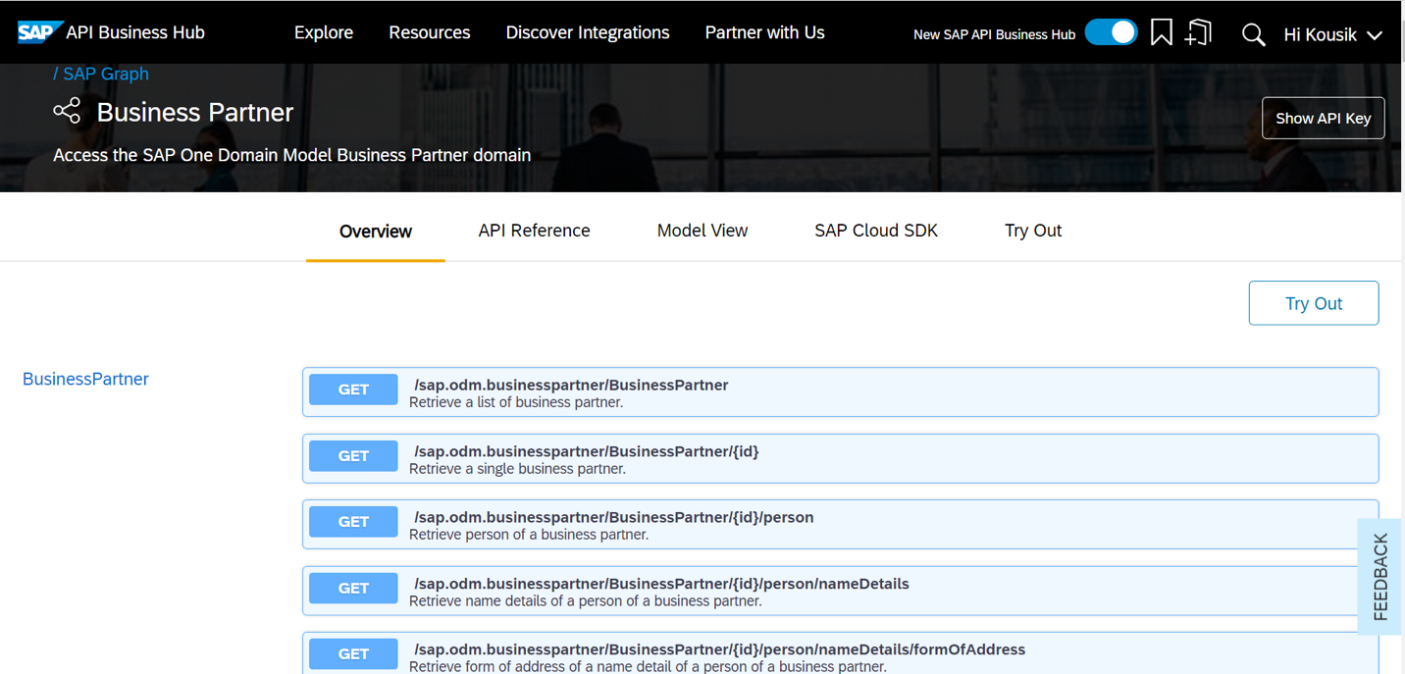Expand GET /{id}/person/nameDetails endpoint row
The image size is (1405, 674).
pos(840,591)
